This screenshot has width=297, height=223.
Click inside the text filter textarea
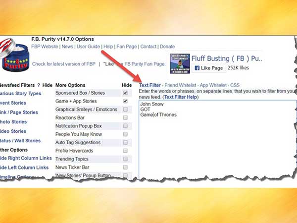(x=217, y=139)
